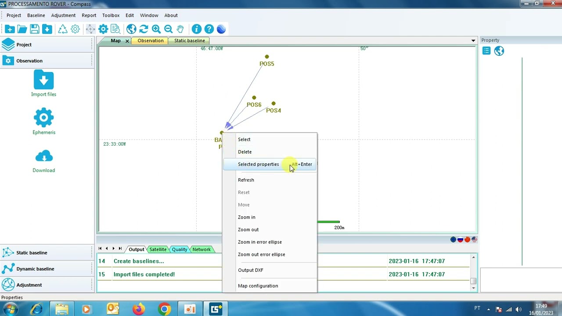Expand the Project side panel
This screenshot has height=316, width=562.
(x=46, y=44)
